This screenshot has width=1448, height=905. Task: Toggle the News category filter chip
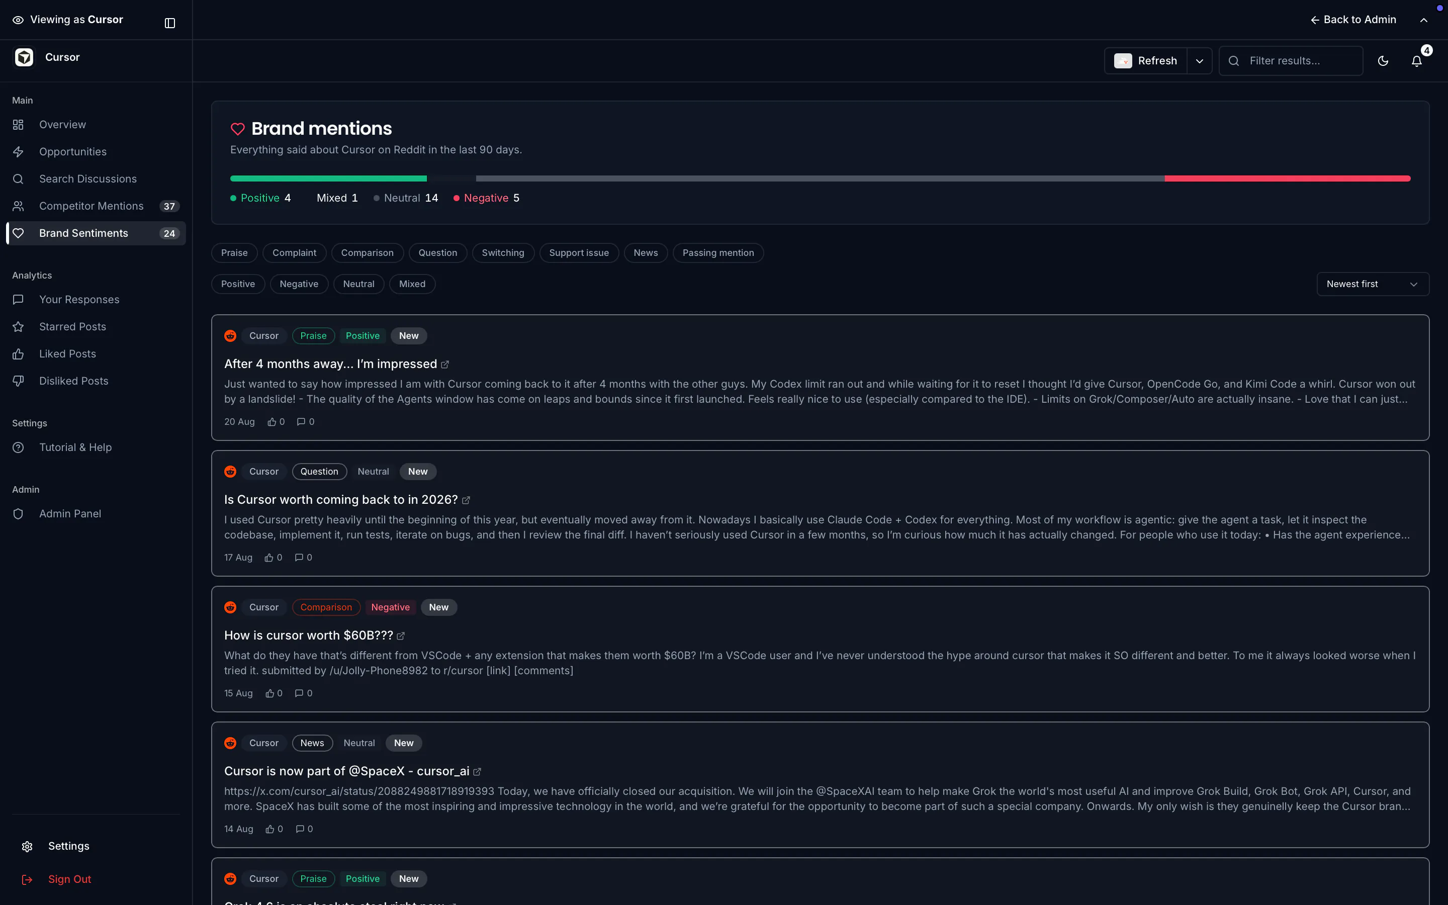[646, 252]
